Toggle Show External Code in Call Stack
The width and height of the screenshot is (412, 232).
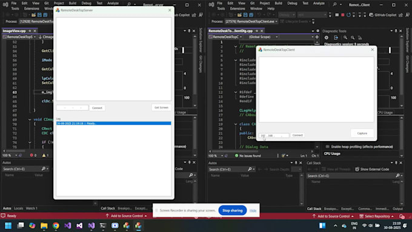click(x=372, y=169)
